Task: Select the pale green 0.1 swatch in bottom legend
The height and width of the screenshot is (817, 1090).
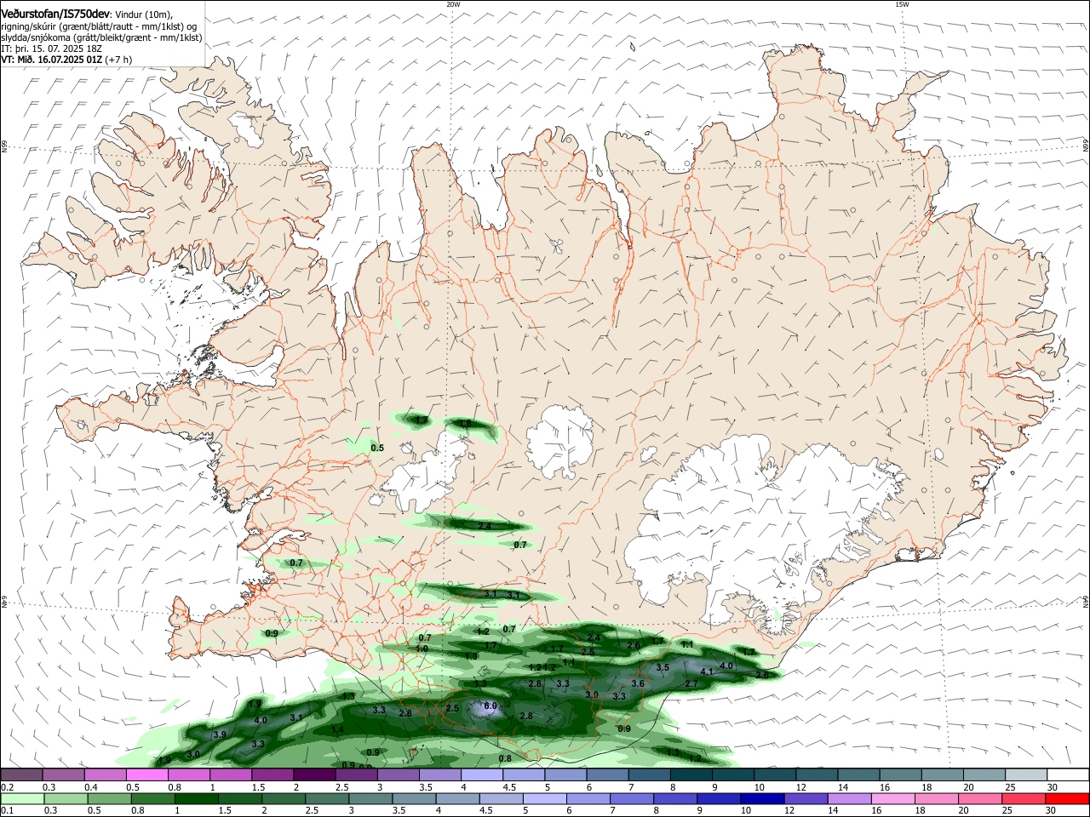Action: [x=22, y=799]
